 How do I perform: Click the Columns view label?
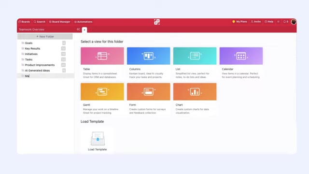pos(135,69)
